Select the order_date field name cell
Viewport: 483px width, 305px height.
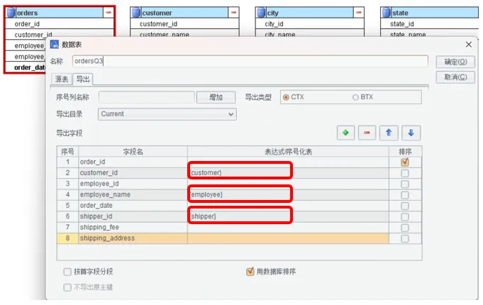coord(133,206)
